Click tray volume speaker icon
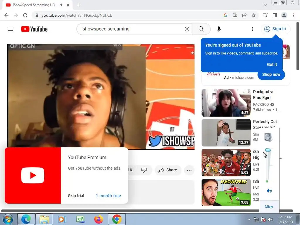Screen dimensions: 300x225 [x=270, y=219]
